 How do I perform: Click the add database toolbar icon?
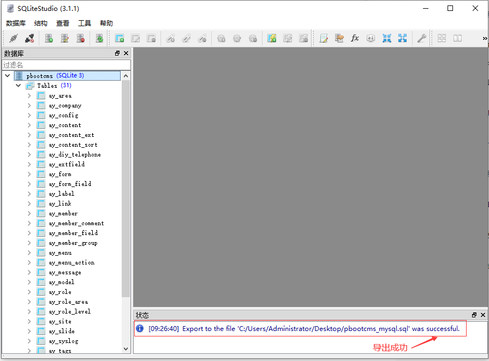49,38
